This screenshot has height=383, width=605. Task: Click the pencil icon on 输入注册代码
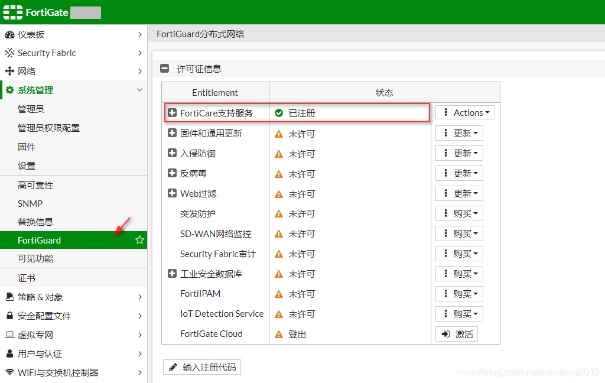tap(173, 367)
